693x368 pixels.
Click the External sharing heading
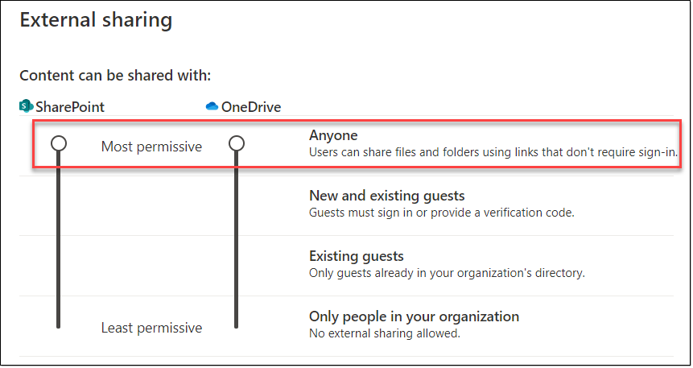[96, 20]
